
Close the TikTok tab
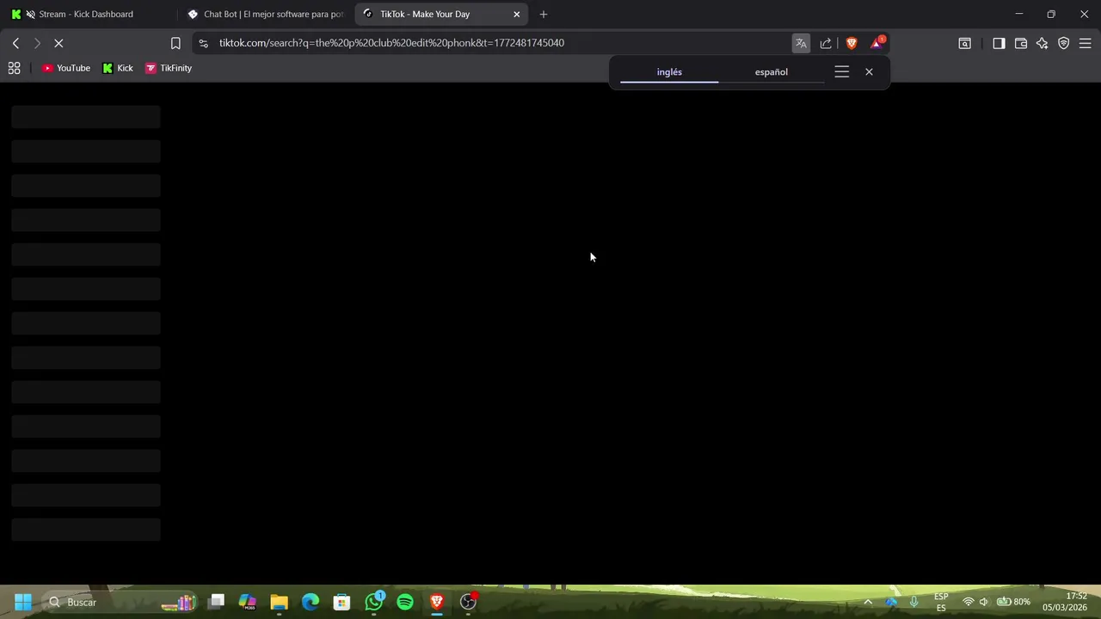coord(516,14)
